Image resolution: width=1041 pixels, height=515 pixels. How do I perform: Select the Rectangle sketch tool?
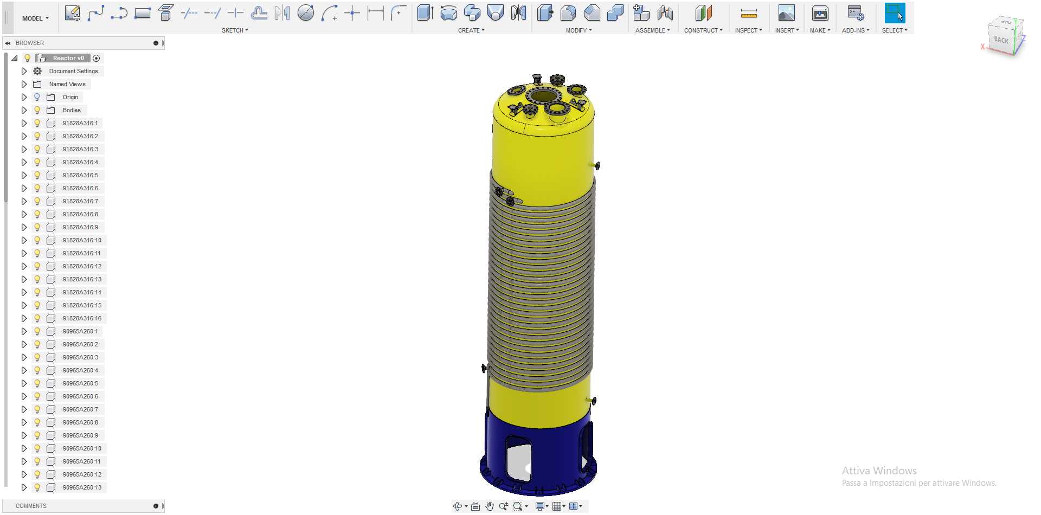pos(142,13)
